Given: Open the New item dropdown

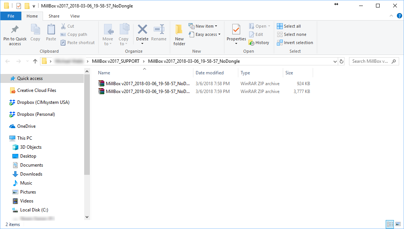Looking at the screenshot, I should [203, 26].
